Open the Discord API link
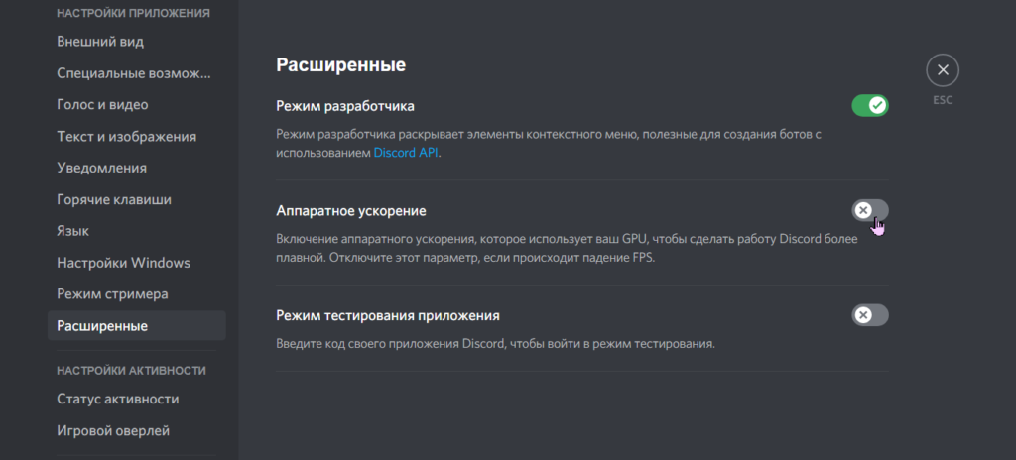 pos(405,153)
